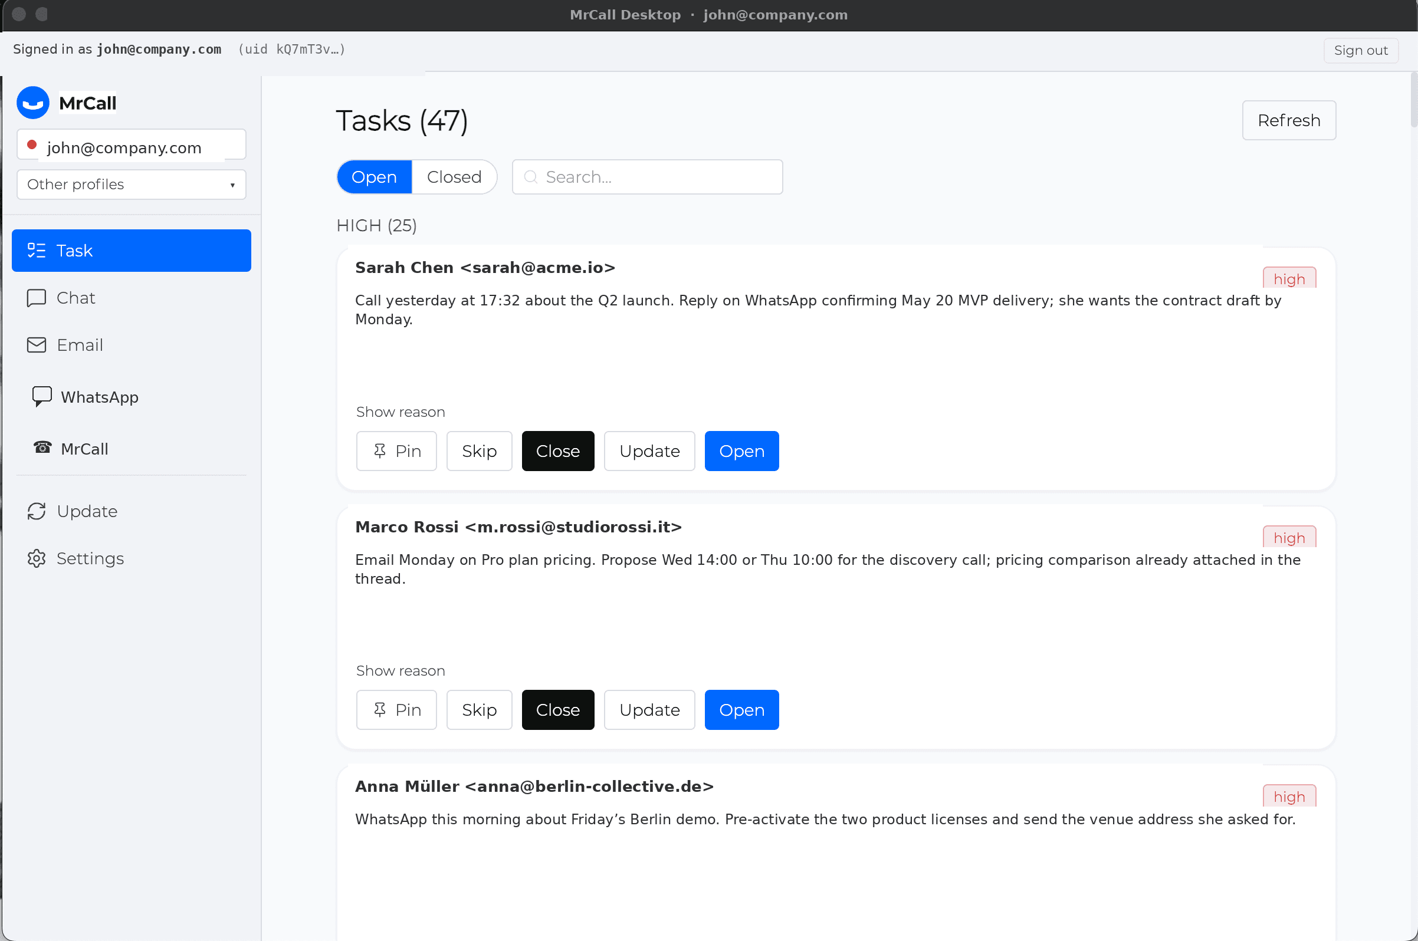The image size is (1418, 941).
Task: Click the Email envelope icon in sidebar
Action: (37, 345)
